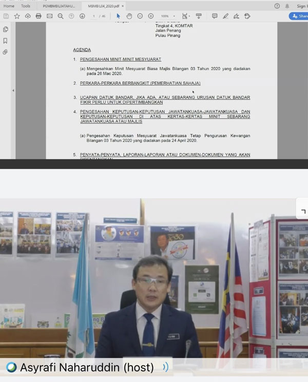308x382 pixels.
Task: Zoom in with the plus icon
Action: coord(151,16)
